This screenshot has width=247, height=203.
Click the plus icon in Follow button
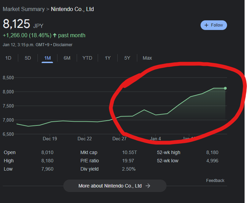[x=206, y=25]
